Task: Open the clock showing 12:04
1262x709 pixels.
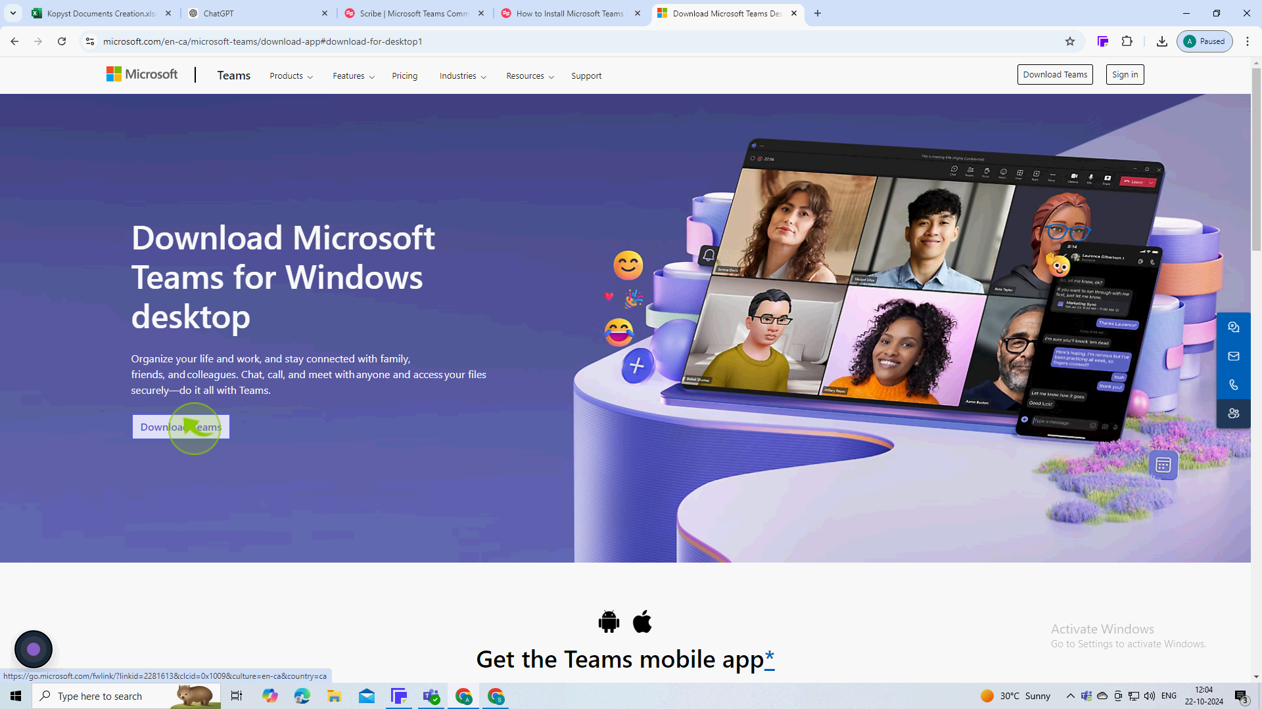Action: [x=1204, y=696]
